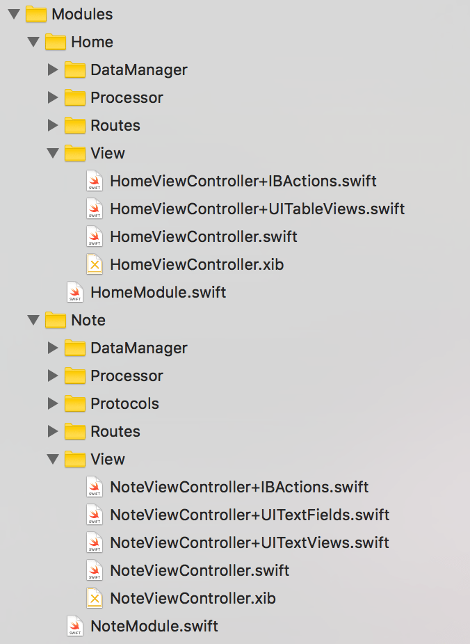Click the NoteModule.swift Swift file icon
This screenshot has width=470, height=644.
click(74, 626)
